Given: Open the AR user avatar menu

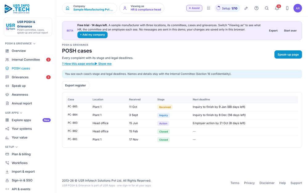Looking at the screenshot, I should click(298, 8).
